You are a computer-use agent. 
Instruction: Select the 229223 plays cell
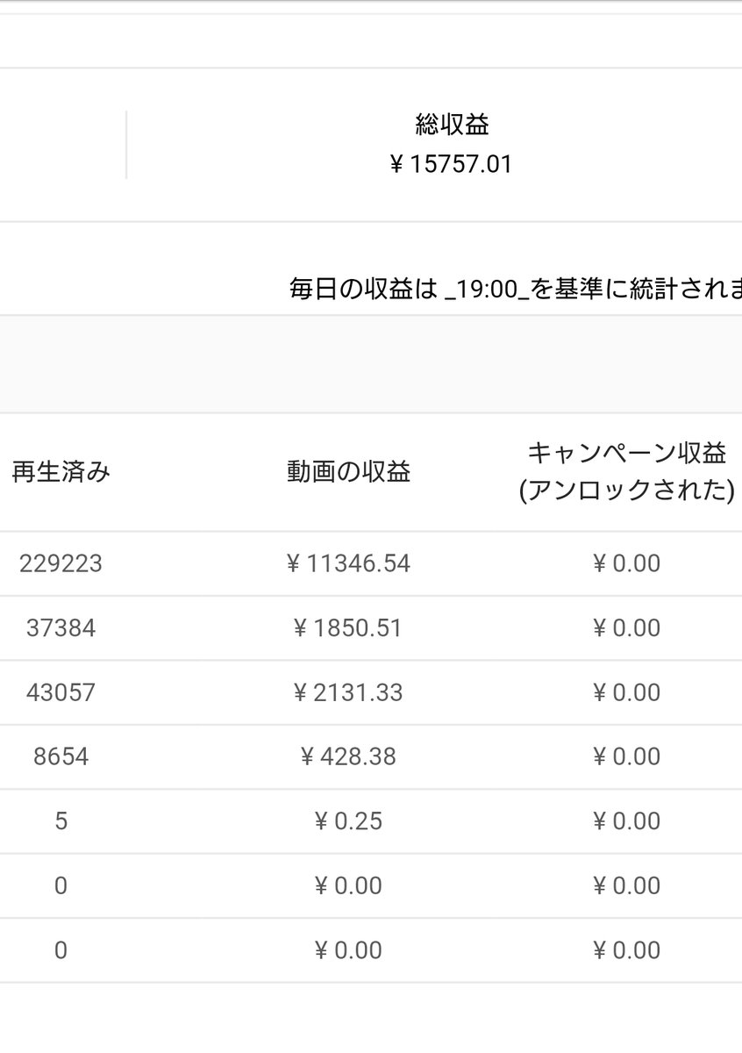(x=61, y=563)
